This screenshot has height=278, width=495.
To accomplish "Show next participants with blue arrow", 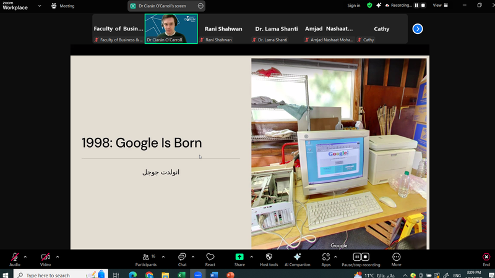I will coord(417,28).
